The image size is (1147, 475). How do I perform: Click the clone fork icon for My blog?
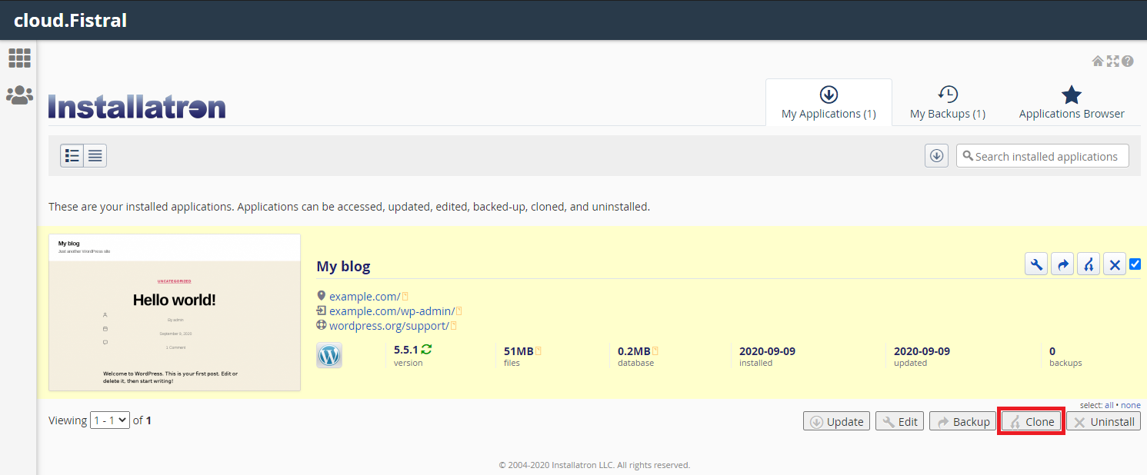tap(1089, 265)
